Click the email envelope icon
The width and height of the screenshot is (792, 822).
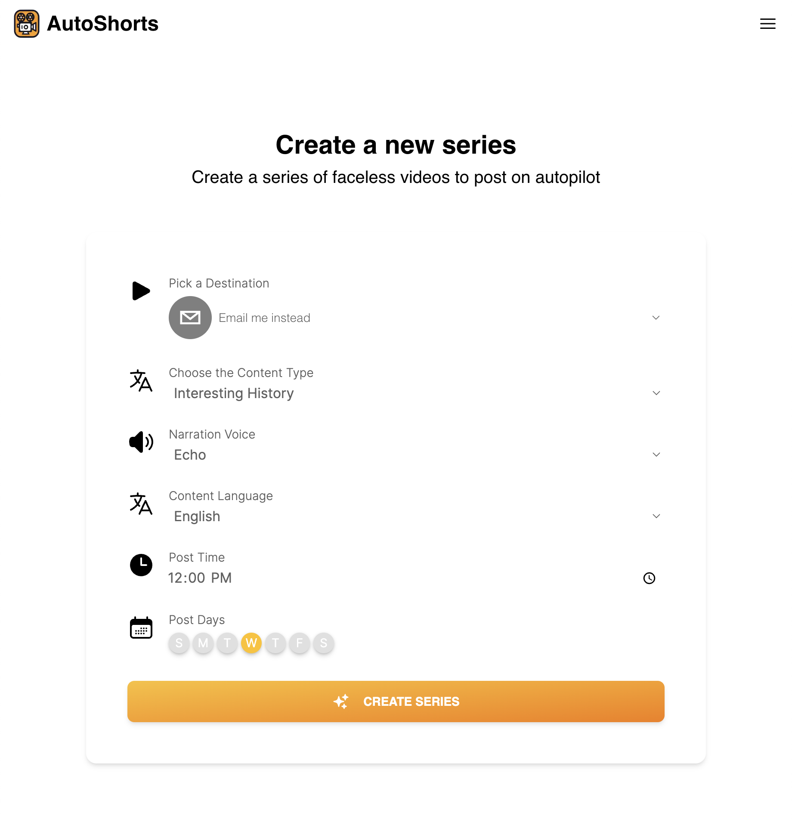(190, 318)
